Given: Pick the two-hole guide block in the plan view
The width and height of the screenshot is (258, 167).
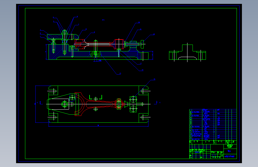Looking at the screenshot, I should 133,104.
